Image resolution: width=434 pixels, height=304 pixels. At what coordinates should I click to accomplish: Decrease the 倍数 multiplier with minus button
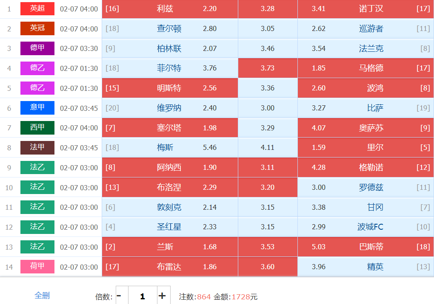(119, 296)
